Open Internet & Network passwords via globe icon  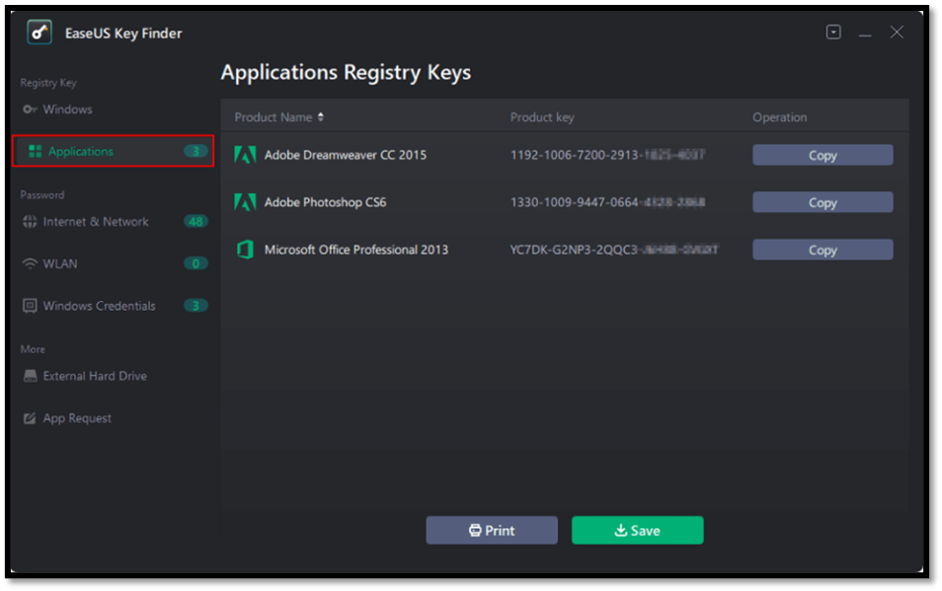click(28, 221)
